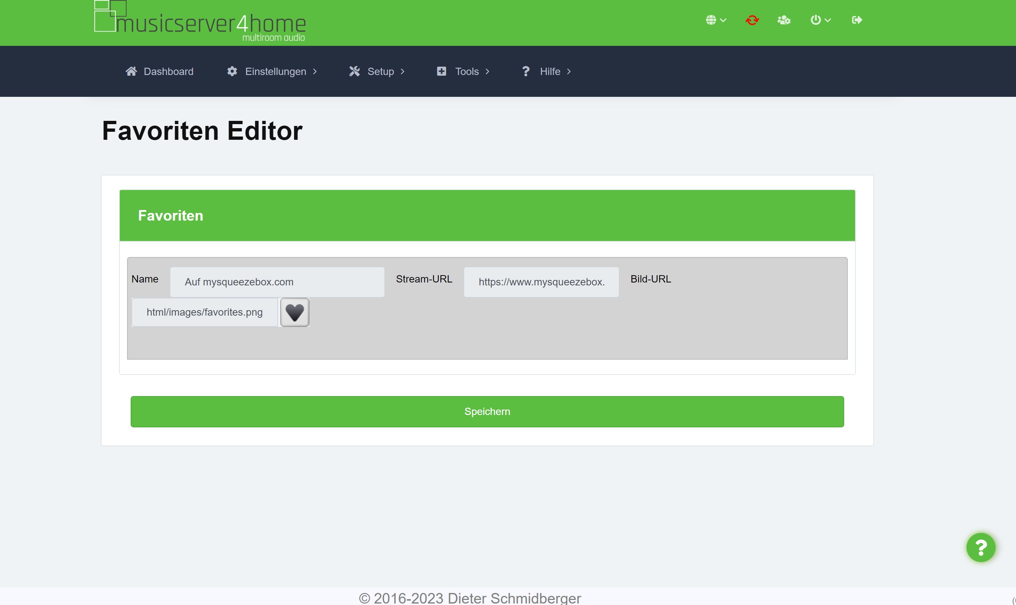Click the Name field with mysqueezebox.com
This screenshot has height=605, width=1016.
tap(277, 282)
